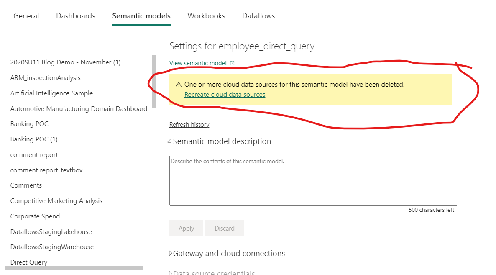Image resolution: width=496 pixels, height=275 pixels.
Task: Select comment report_textbox model
Action: point(46,170)
